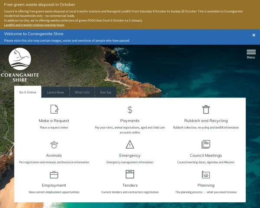This screenshot has height=208, width=260.
Task: Switch to the What's On tab
Action: click(x=82, y=92)
